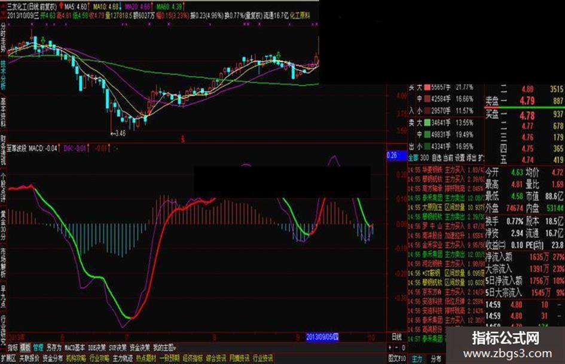Click the 管理 manage tab
The image size is (565, 364).
38,348
